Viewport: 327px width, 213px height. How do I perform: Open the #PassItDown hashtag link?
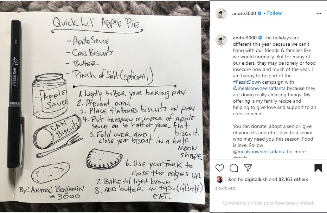coord(247,82)
